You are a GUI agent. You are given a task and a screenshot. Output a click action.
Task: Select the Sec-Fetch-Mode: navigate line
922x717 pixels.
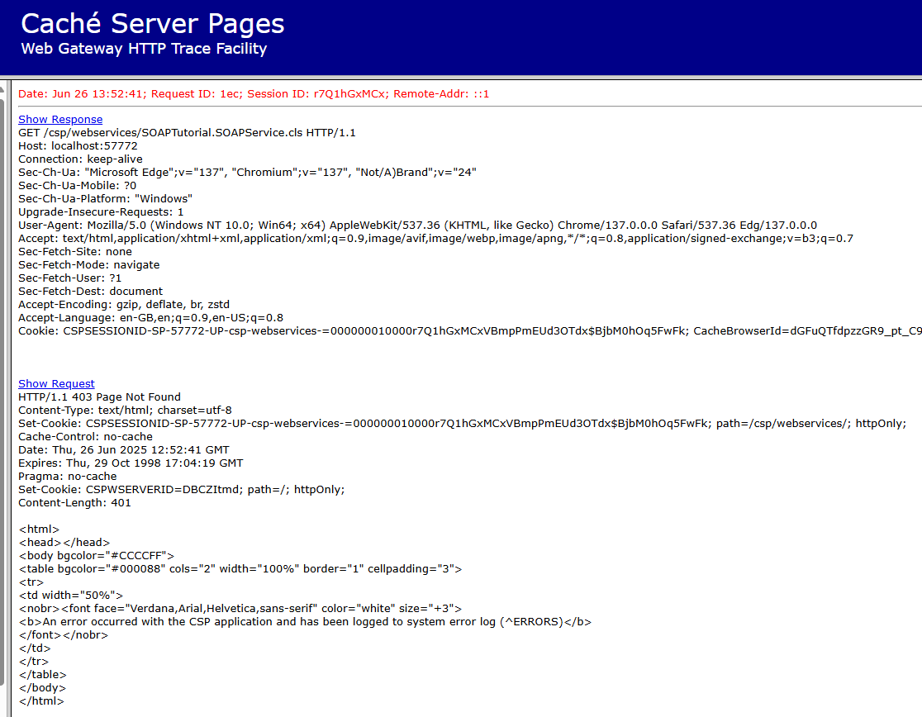[x=88, y=265]
